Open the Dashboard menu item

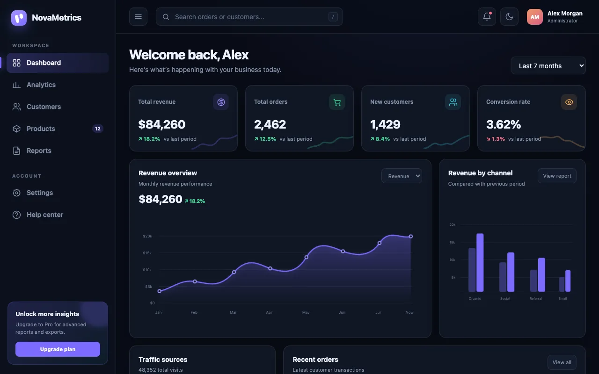(x=58, y=63)
